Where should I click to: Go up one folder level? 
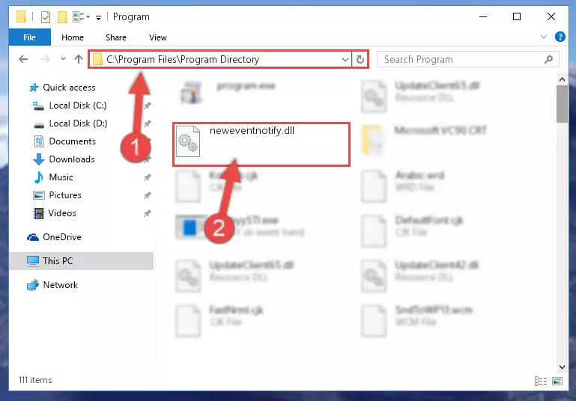[78, 59]
